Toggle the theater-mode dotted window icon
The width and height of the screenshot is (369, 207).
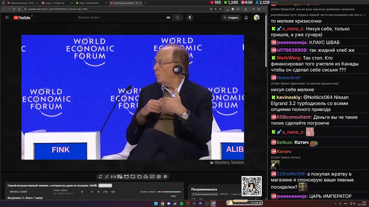pos(139,177)
